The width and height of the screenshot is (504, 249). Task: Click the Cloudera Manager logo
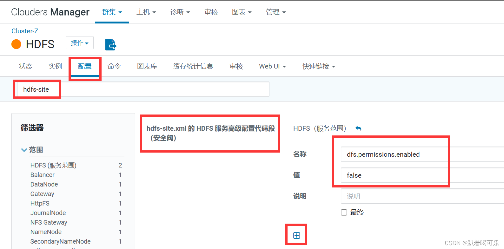click(50, 12)
